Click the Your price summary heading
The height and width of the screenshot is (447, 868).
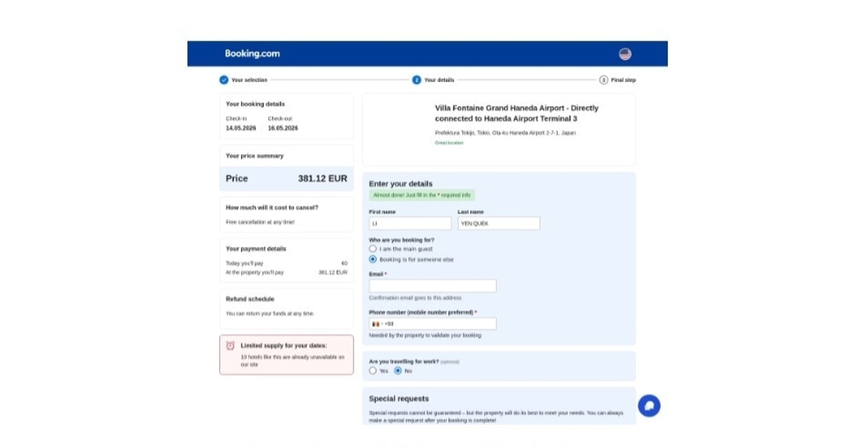tap(255, 156)
